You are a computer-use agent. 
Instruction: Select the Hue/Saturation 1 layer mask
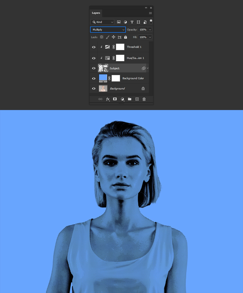[120, 58]
